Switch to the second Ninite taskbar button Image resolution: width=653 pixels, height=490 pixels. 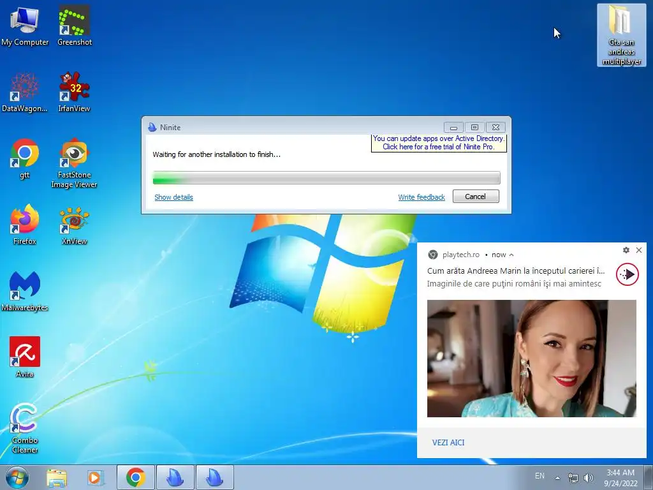tap(214, 477)
